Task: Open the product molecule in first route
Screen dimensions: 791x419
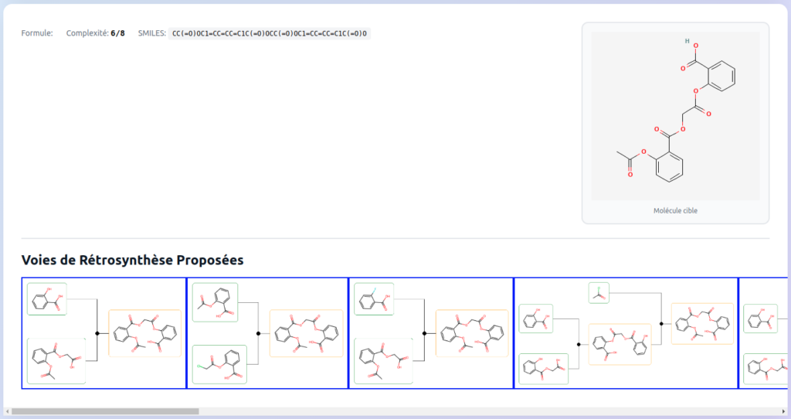Action: coord(145,333)
